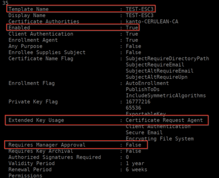The height and width of the screenshot is (178, 219).
Task: Click the 65536 private key flag value
Action: pos(134,108)
